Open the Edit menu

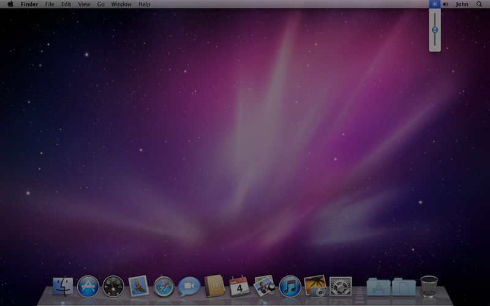point(66,4)
